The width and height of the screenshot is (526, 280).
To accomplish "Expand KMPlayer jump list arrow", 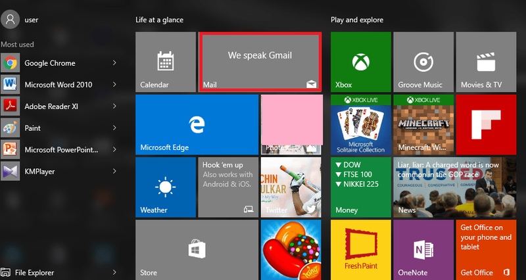I will pyautogui.click(x=114, y=171).
